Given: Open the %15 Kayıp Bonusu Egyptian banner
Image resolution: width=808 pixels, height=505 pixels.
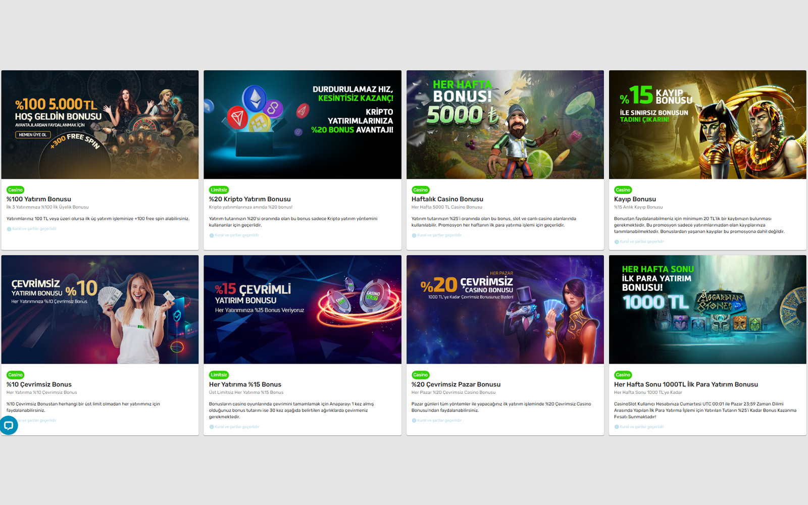Looking at the screenshot, I should 707,124.
